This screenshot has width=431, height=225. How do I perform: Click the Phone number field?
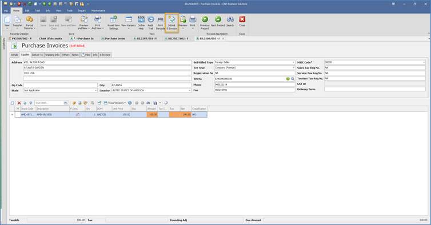pos(254,85)
